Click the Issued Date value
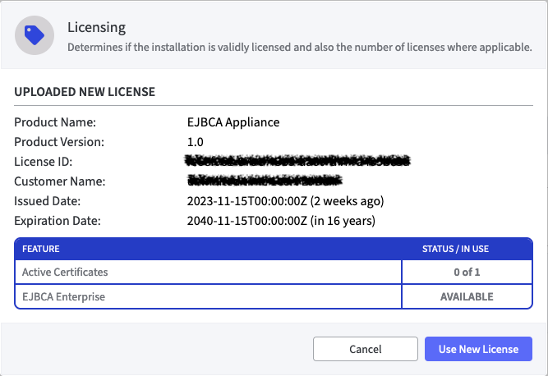The height and width of the screenshot is (376, 548). click(285, 200)
